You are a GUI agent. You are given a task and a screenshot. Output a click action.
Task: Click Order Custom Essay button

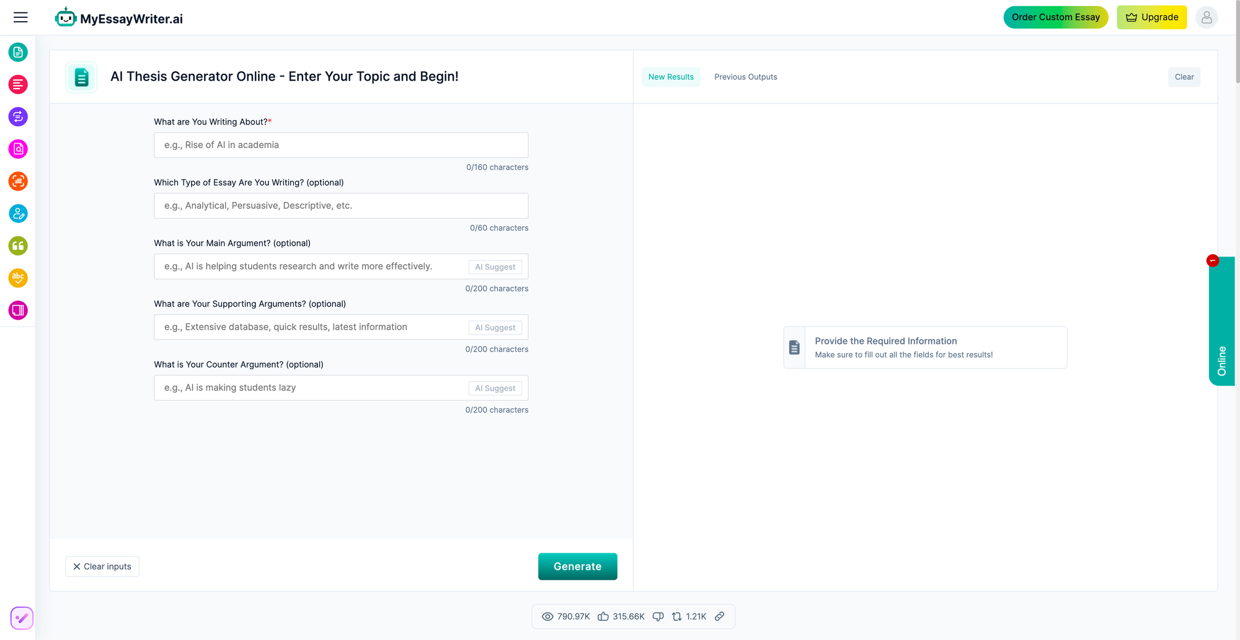(1056, 17)
